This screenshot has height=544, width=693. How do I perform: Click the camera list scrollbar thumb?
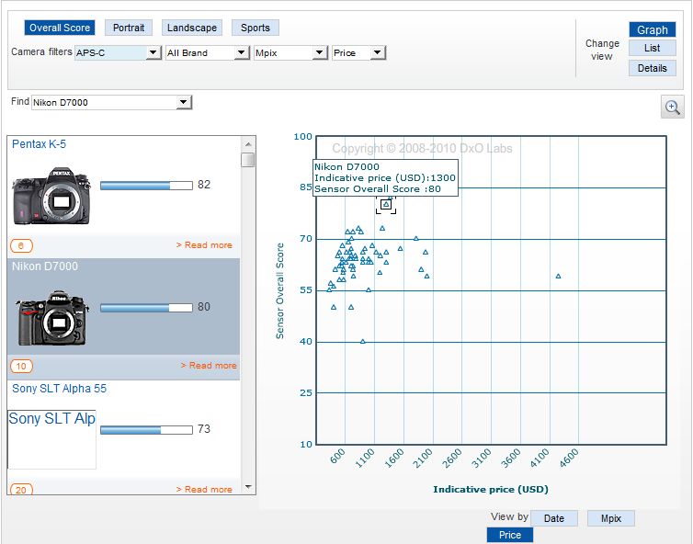[248, 160]
